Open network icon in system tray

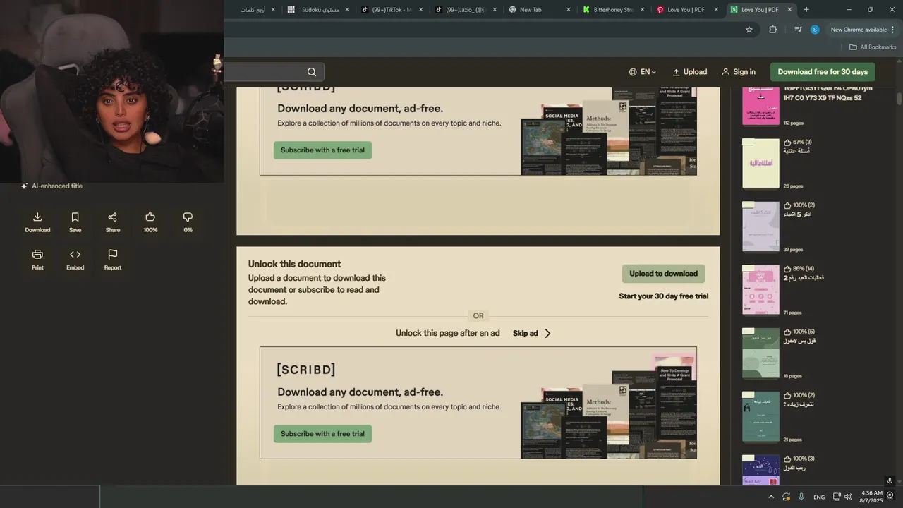tap(837, 497)
